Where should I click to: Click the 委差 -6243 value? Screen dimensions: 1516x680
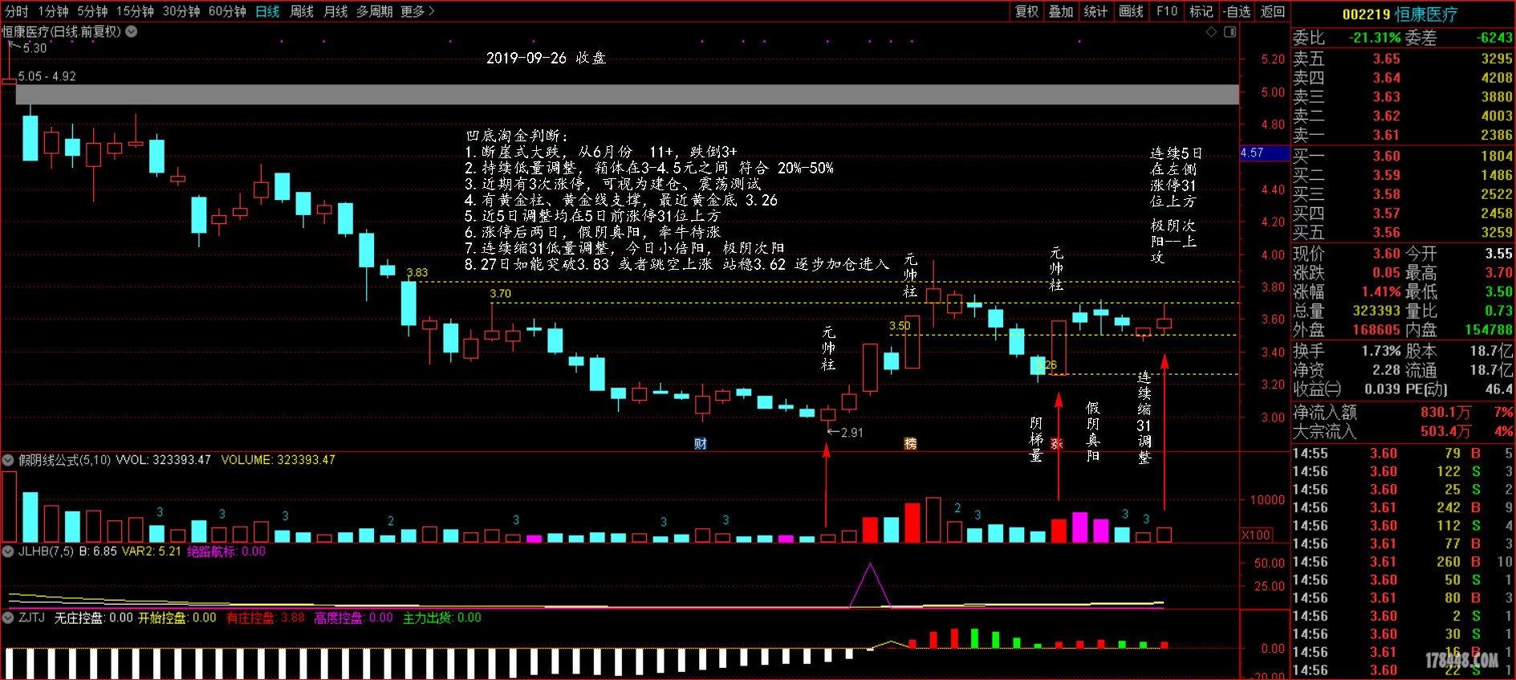(1494, 38)
